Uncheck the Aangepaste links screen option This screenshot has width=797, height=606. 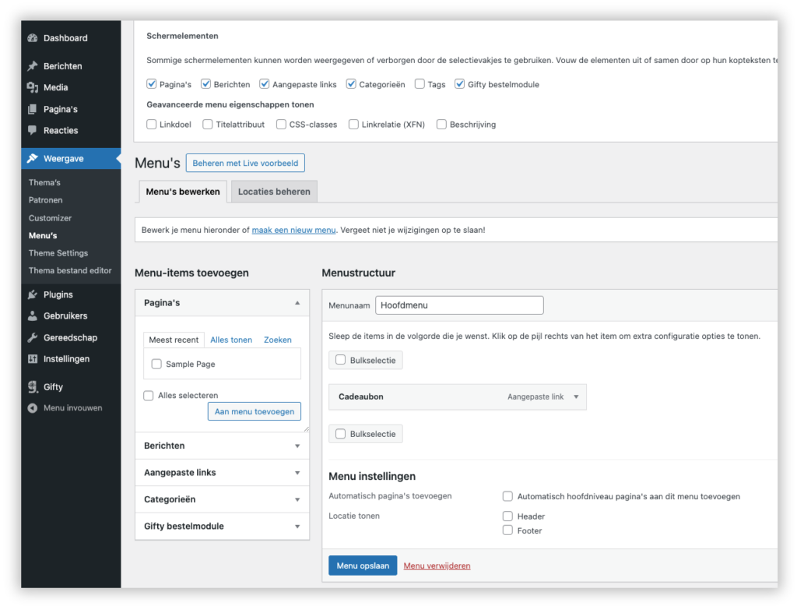(x=265, y=84)
